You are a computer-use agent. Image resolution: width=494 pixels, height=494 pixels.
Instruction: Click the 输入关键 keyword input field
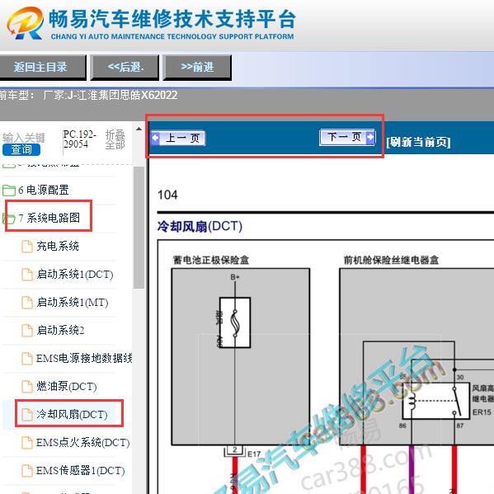coord(24,138)
